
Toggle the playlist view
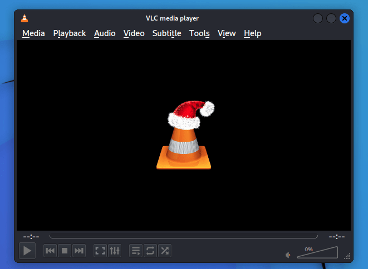tap(136, 251)
